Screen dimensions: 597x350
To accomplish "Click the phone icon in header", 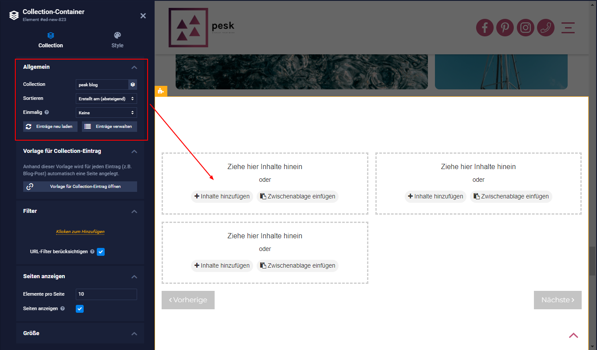I will pyautogui.click(x=546, y=28).
